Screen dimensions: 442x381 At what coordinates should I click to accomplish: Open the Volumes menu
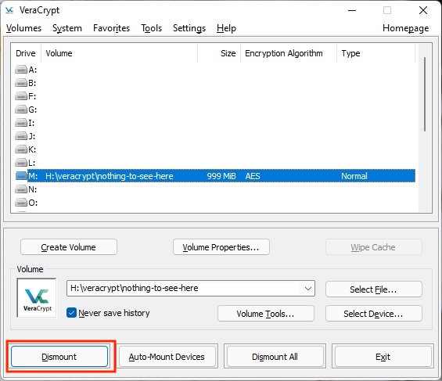click(23, 28)
